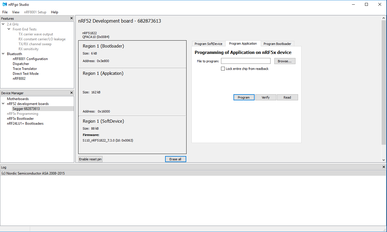The height and width of the screenshot is (232, 387).
Task: Click the Program button
Action: [244, 97]
